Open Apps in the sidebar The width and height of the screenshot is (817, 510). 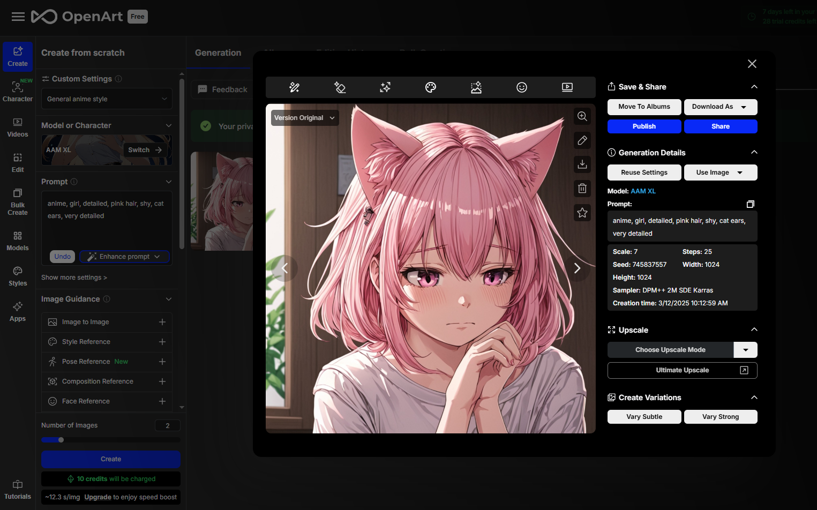18,312
